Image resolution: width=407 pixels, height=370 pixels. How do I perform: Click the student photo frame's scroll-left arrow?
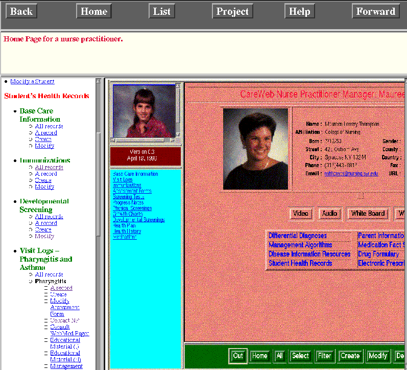(x=113, y=140)
